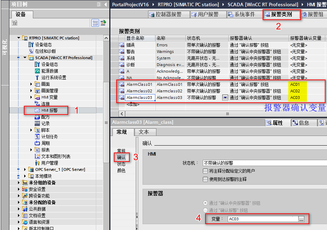
Task: Click <添加> to add new alarm class
Action: [133, 104]
